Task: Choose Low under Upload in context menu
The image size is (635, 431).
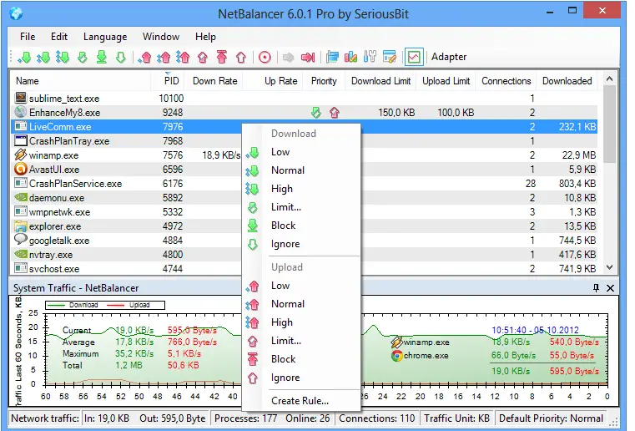Action: click(x=301, y=286)
